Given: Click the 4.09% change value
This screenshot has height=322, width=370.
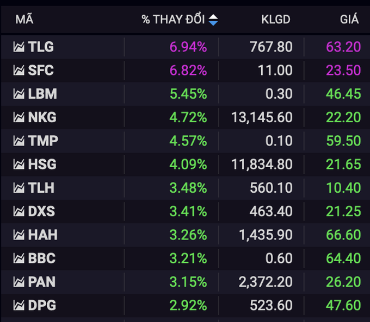Looking at the screenshot, I should point(188,164).
